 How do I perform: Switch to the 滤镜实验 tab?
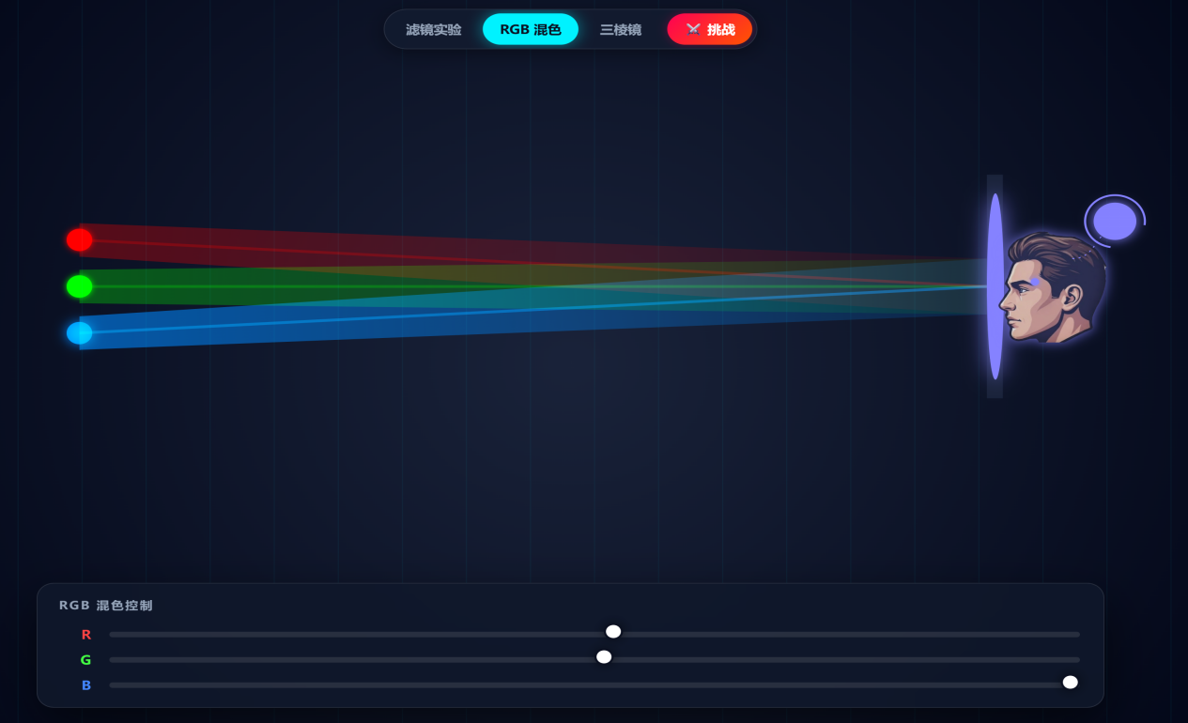pos(433,29)
